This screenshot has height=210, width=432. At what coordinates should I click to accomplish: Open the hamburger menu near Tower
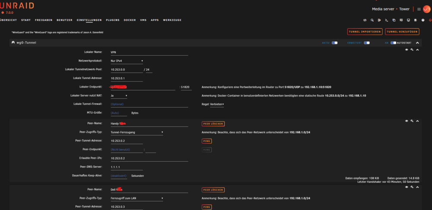coord(419,9)
